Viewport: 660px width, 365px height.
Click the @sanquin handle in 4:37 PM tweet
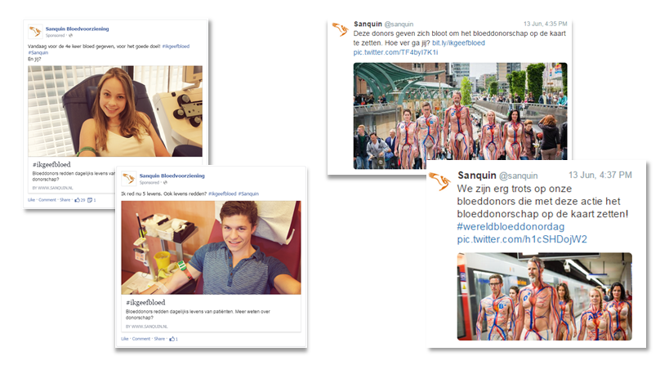[518, 176]
